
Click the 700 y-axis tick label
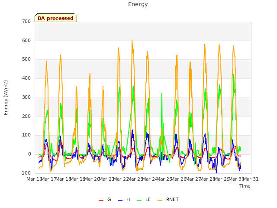(26, 21)
